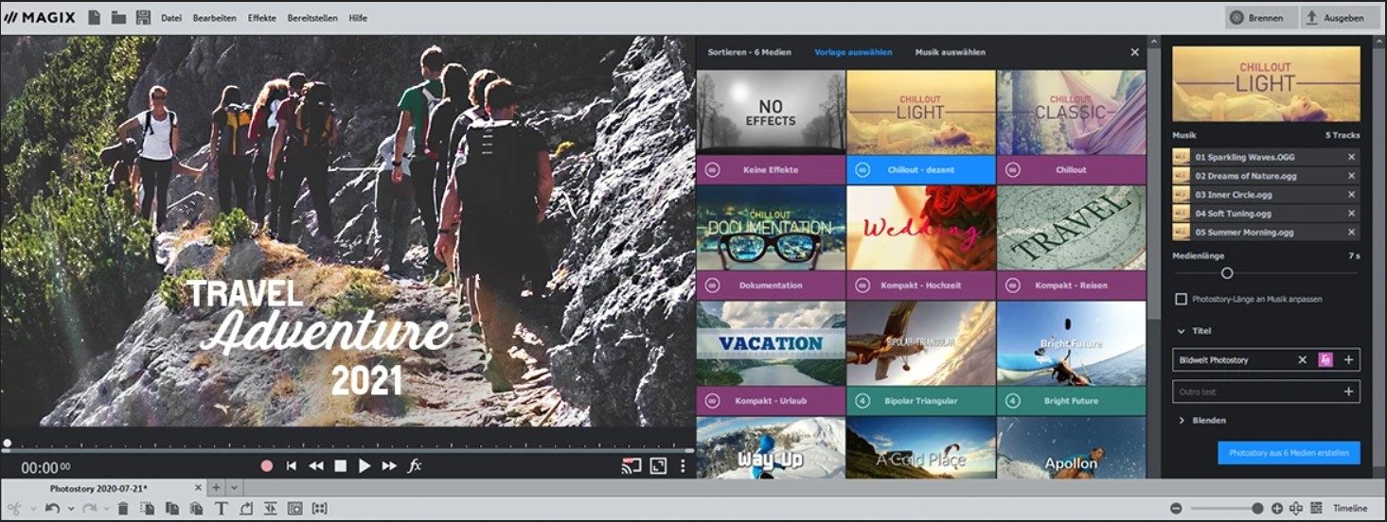Open the Hilfe menu
This screenshot has width=1387, height=522.
click(358, 18)
